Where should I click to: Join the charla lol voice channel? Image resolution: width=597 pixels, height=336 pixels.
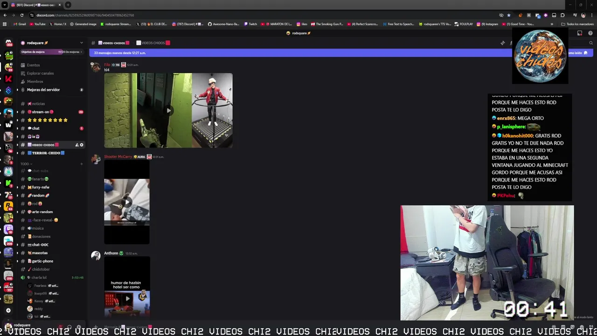[52, 278]
